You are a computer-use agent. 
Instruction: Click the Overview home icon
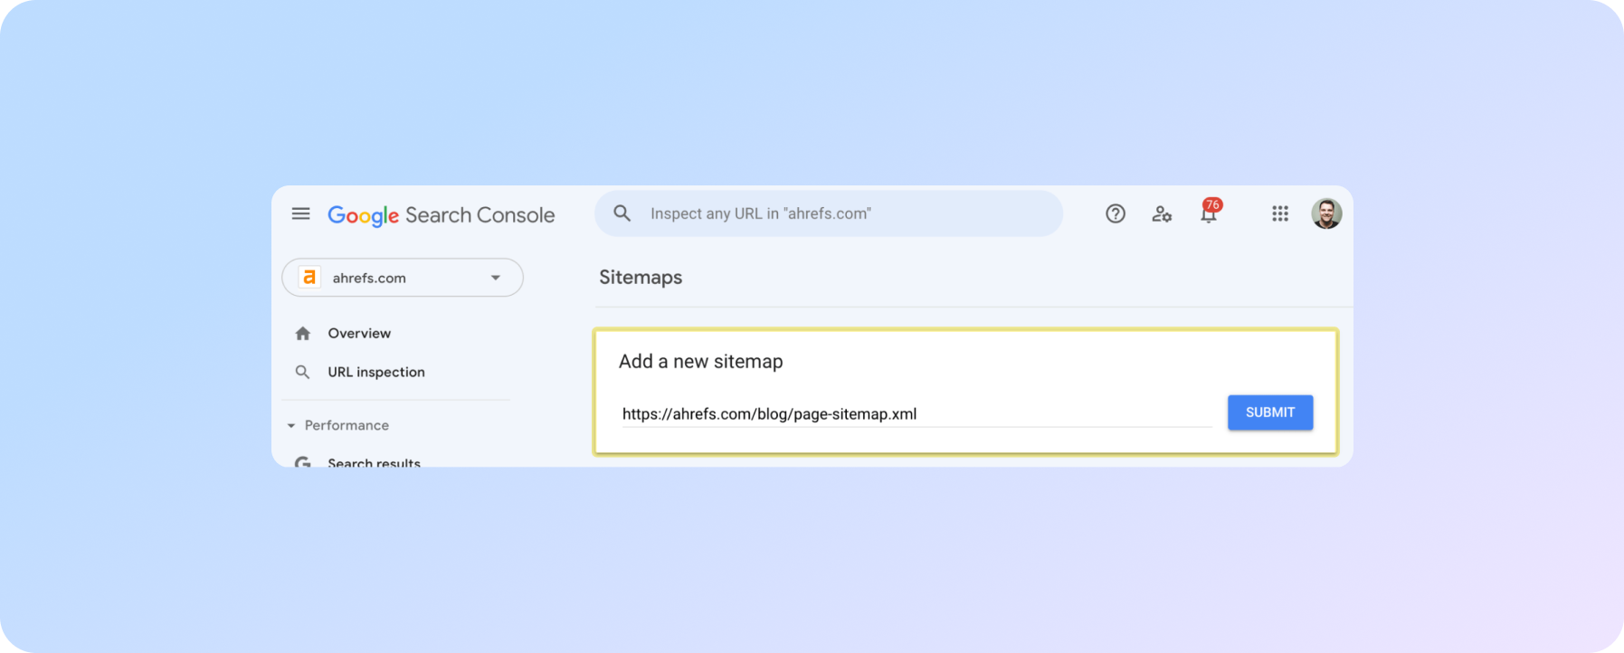[x=303, y=334]
